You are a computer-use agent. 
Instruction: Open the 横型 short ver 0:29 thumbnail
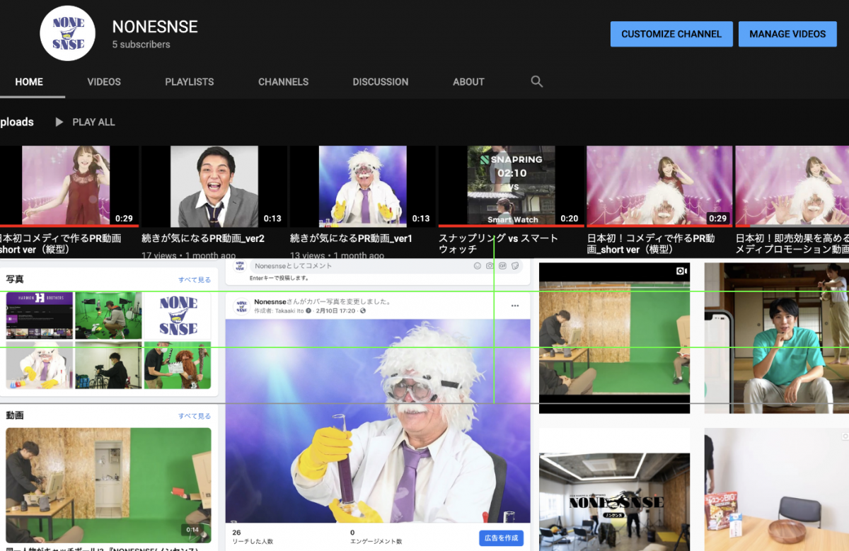659,187
